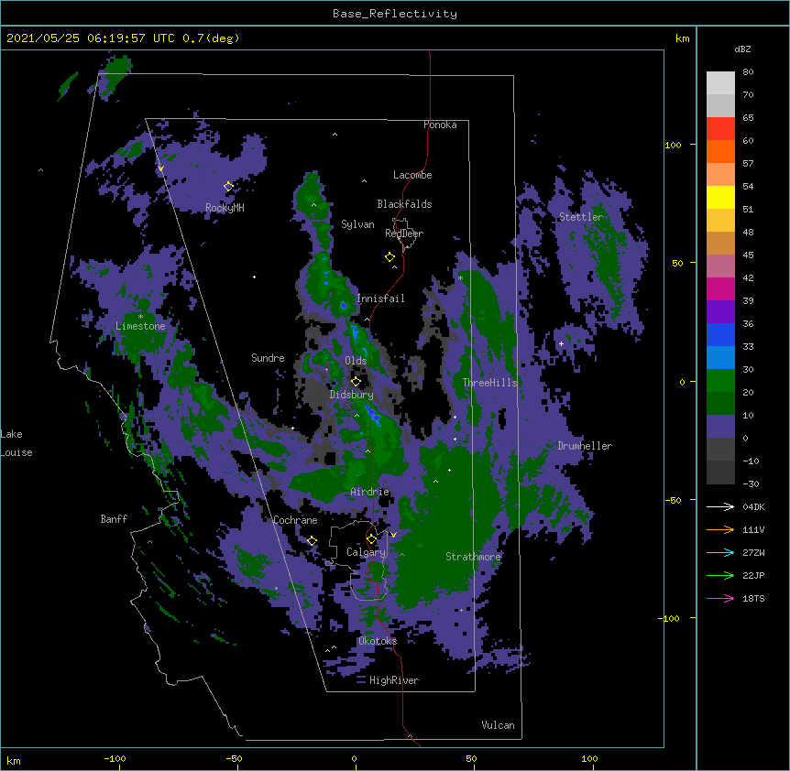Select the slate purple 0-10 dBZ swatch

(720, 427)
